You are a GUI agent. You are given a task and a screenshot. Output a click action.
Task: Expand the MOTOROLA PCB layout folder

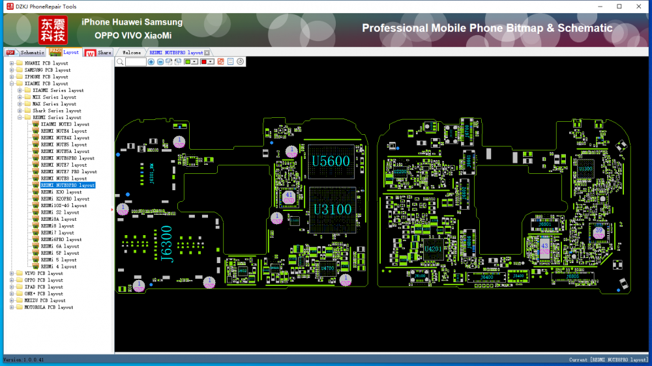tap(12, 307)
